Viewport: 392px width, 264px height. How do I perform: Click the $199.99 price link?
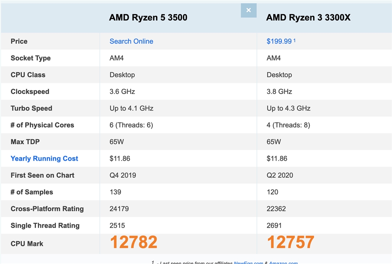279,41
